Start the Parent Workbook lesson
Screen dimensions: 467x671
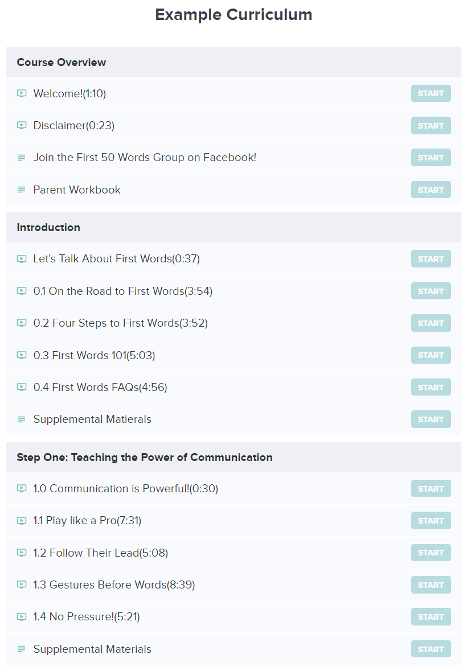(x=431, y=190)
